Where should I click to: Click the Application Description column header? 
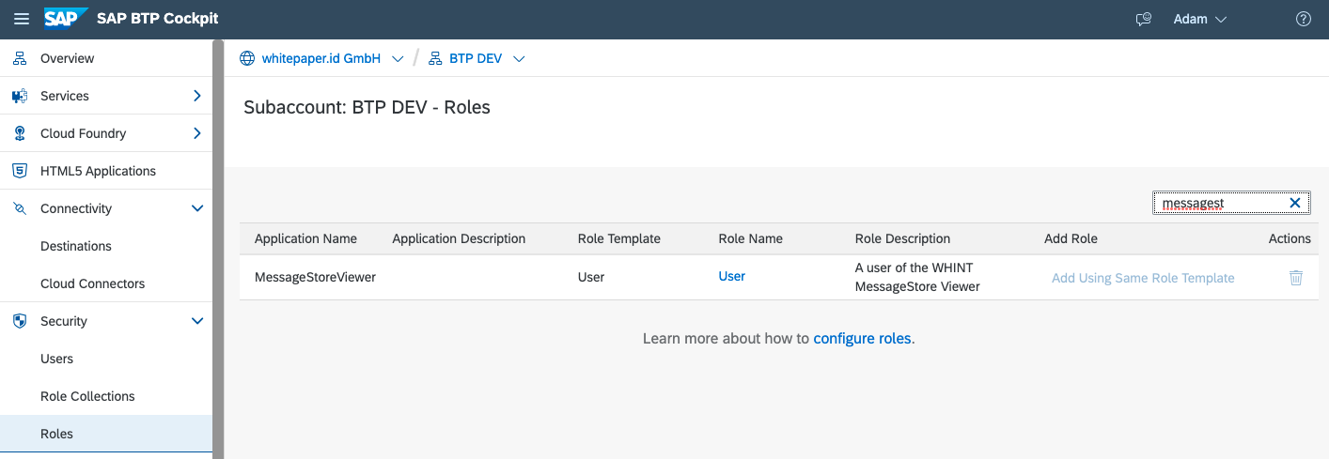click(x=459, y=238)
